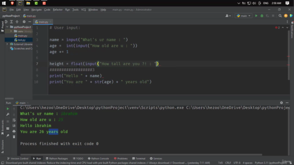Open File Explorer from taskbar
Image resolution: width=294 pixels, height=165 pixels.
[x=28, y=3]
